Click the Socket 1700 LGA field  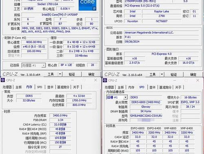click(x=48, y=4)
